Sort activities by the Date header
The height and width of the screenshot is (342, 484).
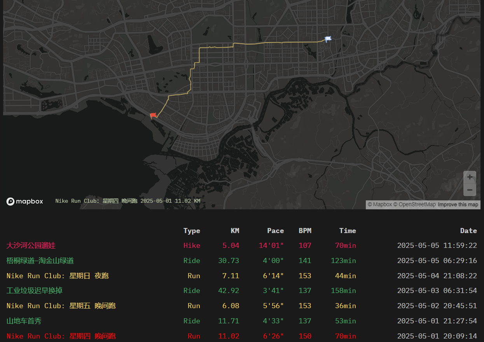click(468, 231)
